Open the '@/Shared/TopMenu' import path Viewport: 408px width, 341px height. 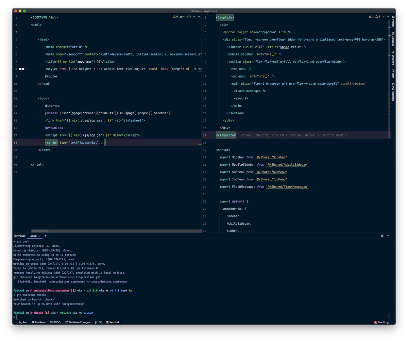click(271, 179)
